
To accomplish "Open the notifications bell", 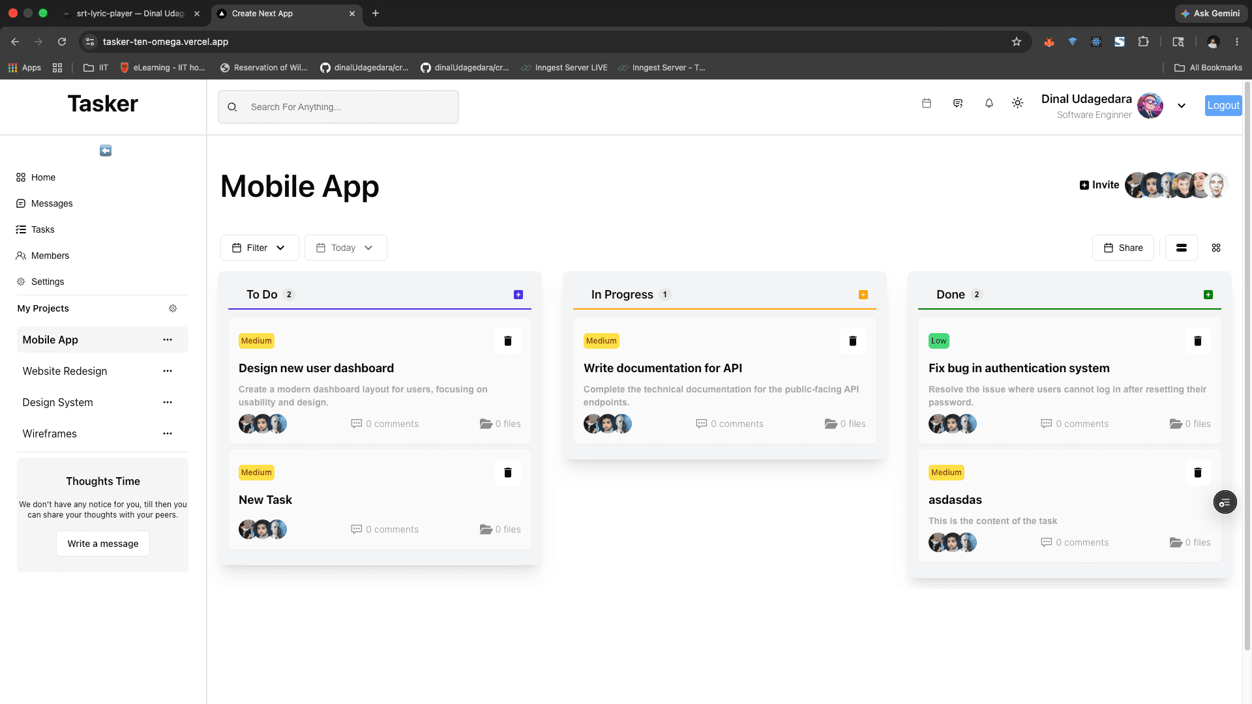I will pyautogui.click(x=989, y=103).
